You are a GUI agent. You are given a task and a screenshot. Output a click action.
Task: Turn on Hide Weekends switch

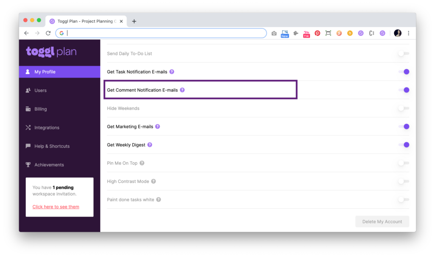[x=404, y=109]
